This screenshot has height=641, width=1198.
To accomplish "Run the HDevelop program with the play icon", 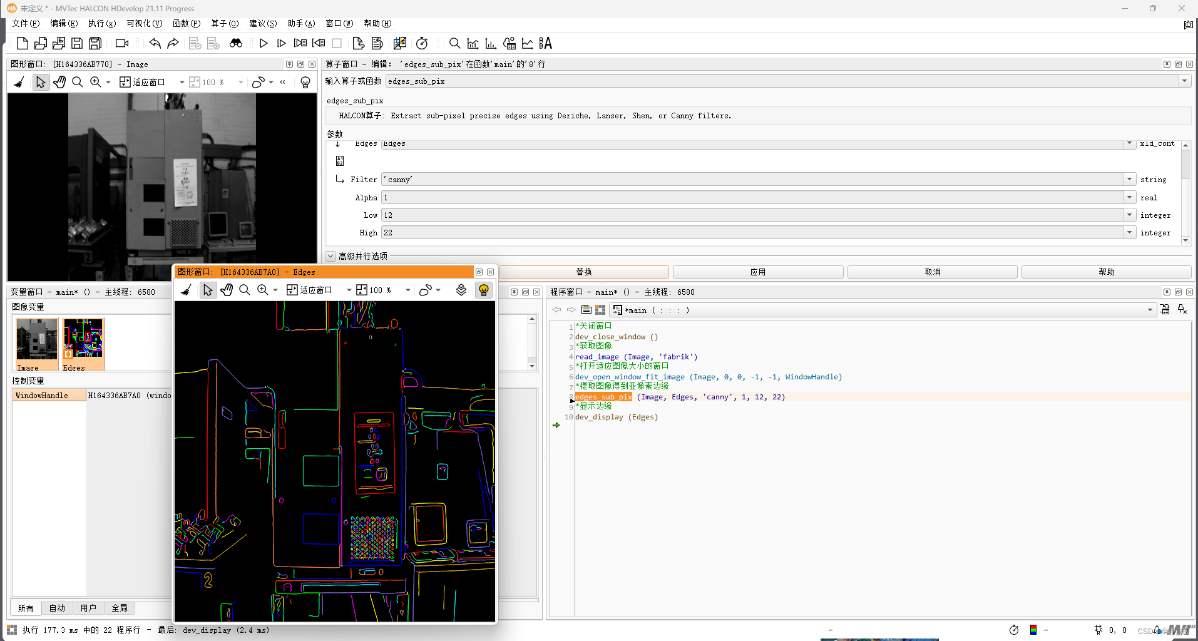I will pyautogui.click(x=264, y=43).
